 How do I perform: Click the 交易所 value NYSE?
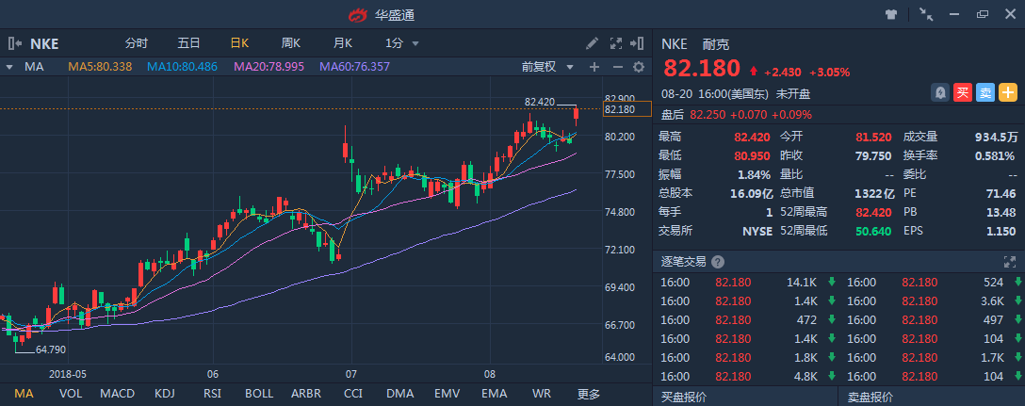coord(757,231)
